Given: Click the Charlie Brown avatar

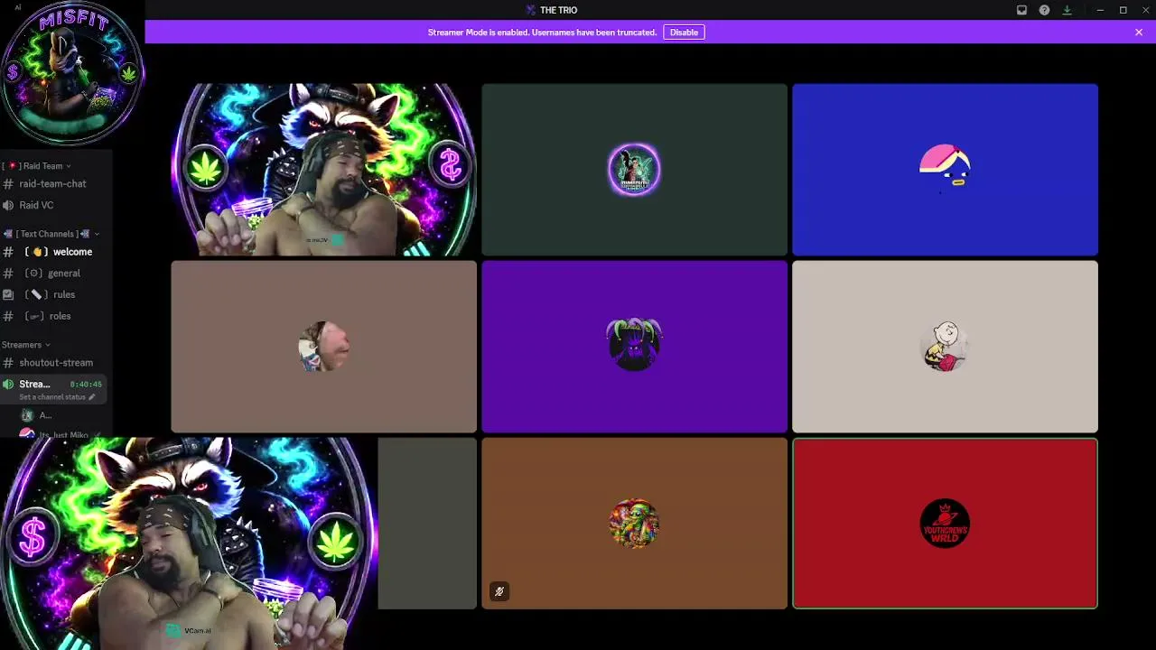Looking at the screenshot, I should [945, 347].
